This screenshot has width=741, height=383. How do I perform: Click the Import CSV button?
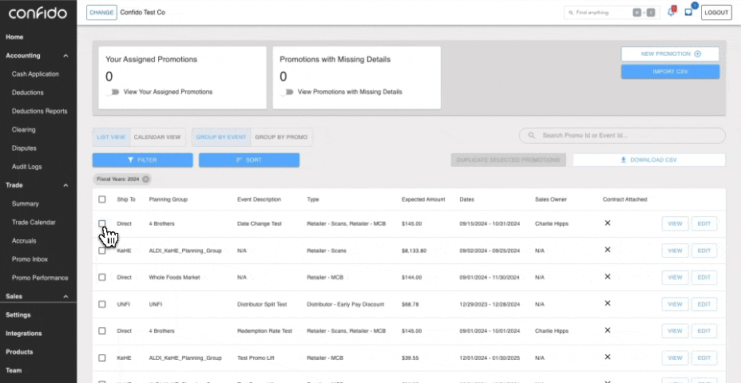[670, 72]
